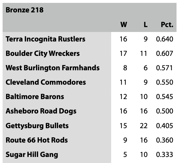Image resolution: width=182 pixels, height=163 pixels.
Task: Click the Bronze 218 table title
Action: coord(24,10)
